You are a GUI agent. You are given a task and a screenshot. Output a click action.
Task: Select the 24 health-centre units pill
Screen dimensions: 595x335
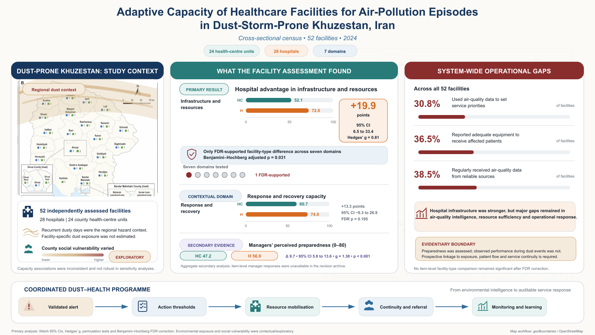pos(231,51)
